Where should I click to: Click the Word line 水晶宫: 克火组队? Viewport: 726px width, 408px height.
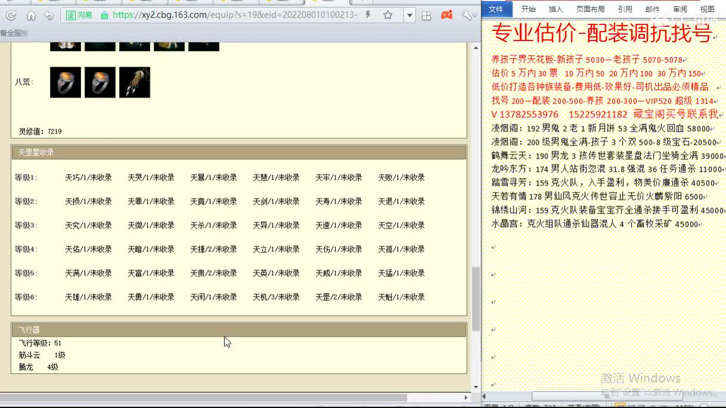[596, 224]
